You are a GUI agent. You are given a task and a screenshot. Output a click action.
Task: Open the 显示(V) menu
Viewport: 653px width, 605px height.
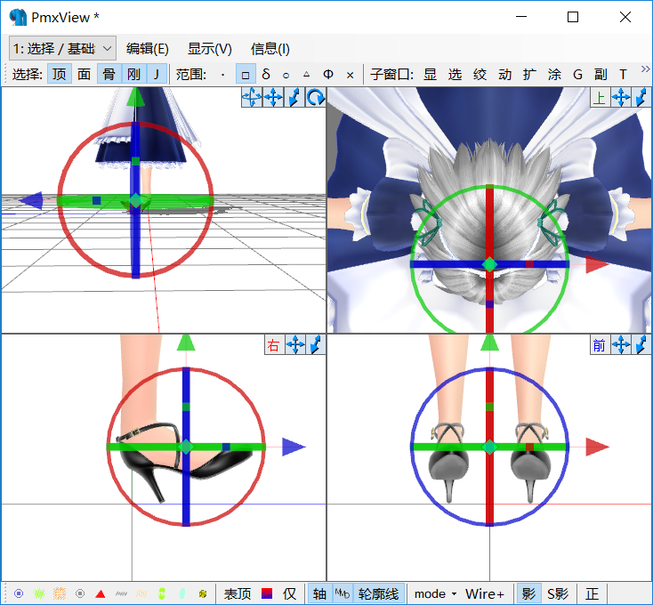coord(209,49)
